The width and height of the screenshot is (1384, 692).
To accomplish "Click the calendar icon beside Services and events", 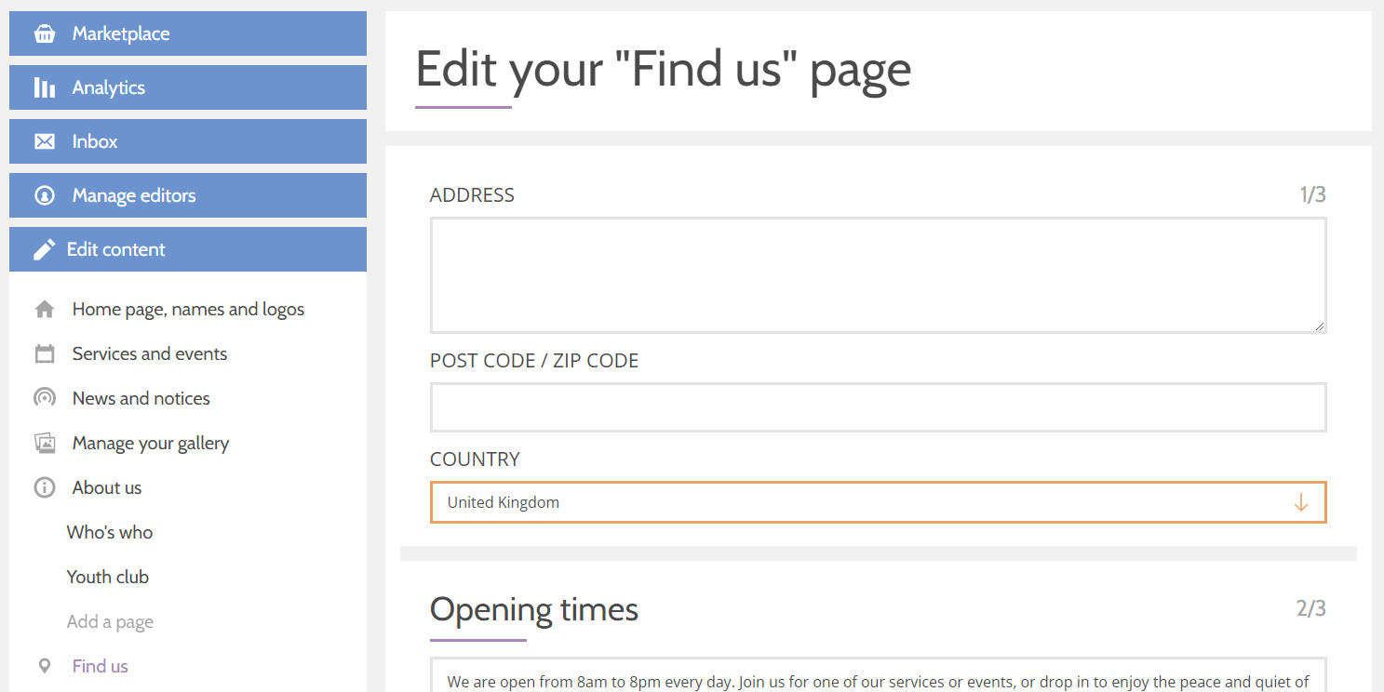I will click(x=44, y=353).
